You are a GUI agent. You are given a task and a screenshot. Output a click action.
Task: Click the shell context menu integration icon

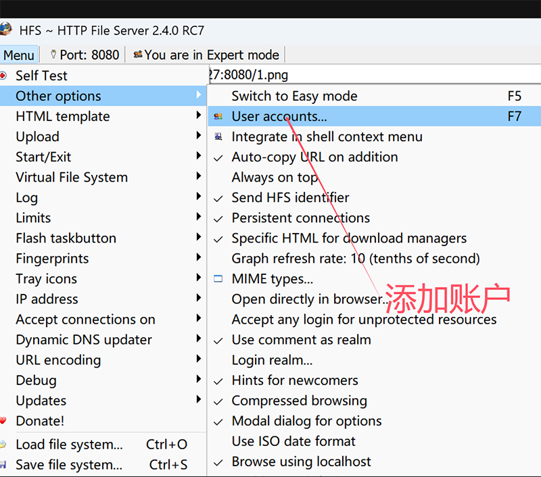[x=218, y=137]
